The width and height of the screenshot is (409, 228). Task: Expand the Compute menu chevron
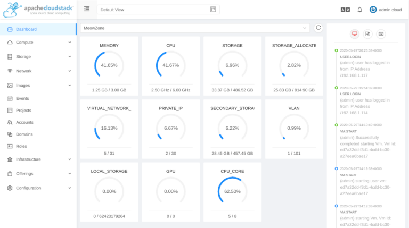(70, 42)
